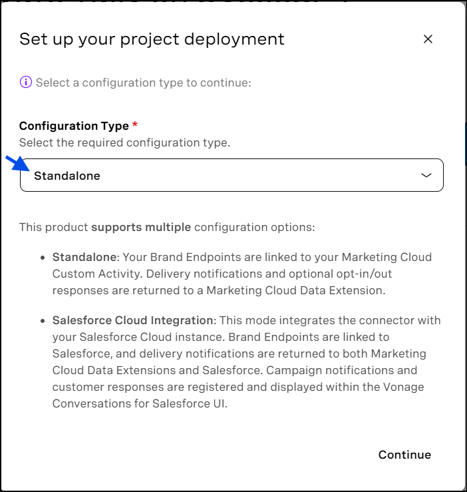Click the 'Set up your project deployment' title
Viewport: 467px width, 492px height.
pos(152,39)
